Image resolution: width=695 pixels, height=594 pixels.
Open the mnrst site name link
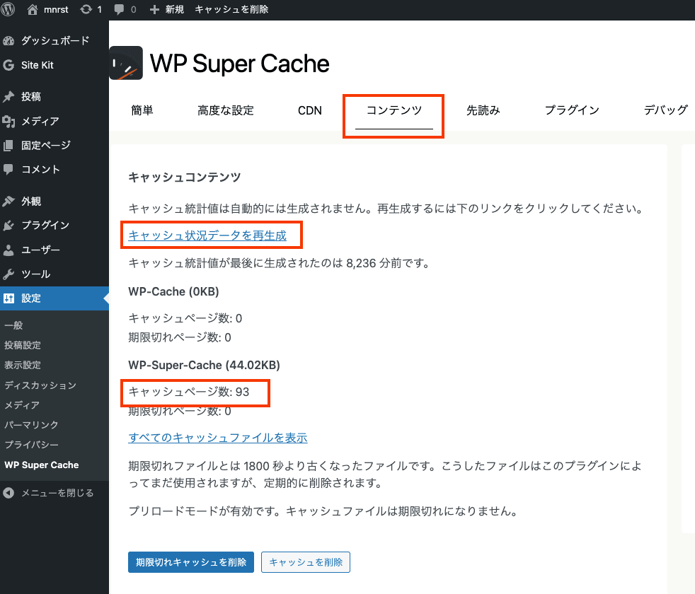tap(56, 9)
